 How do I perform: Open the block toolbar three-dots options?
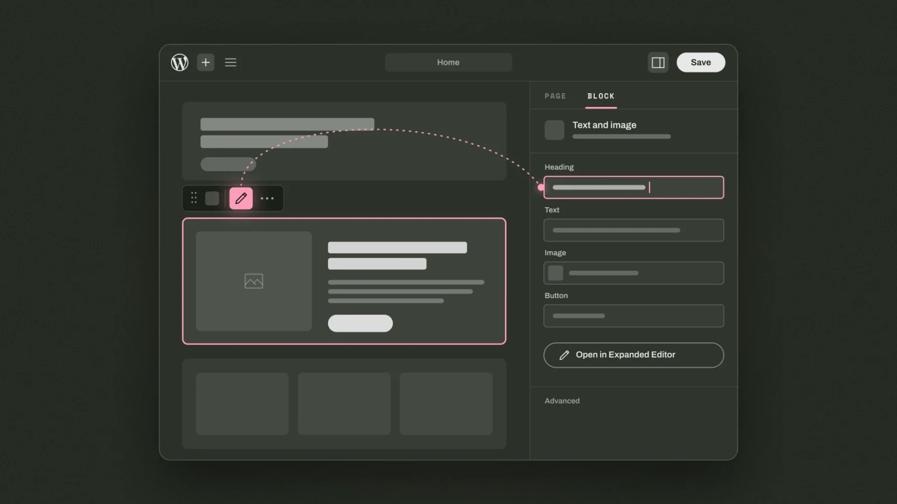[267, 199]
